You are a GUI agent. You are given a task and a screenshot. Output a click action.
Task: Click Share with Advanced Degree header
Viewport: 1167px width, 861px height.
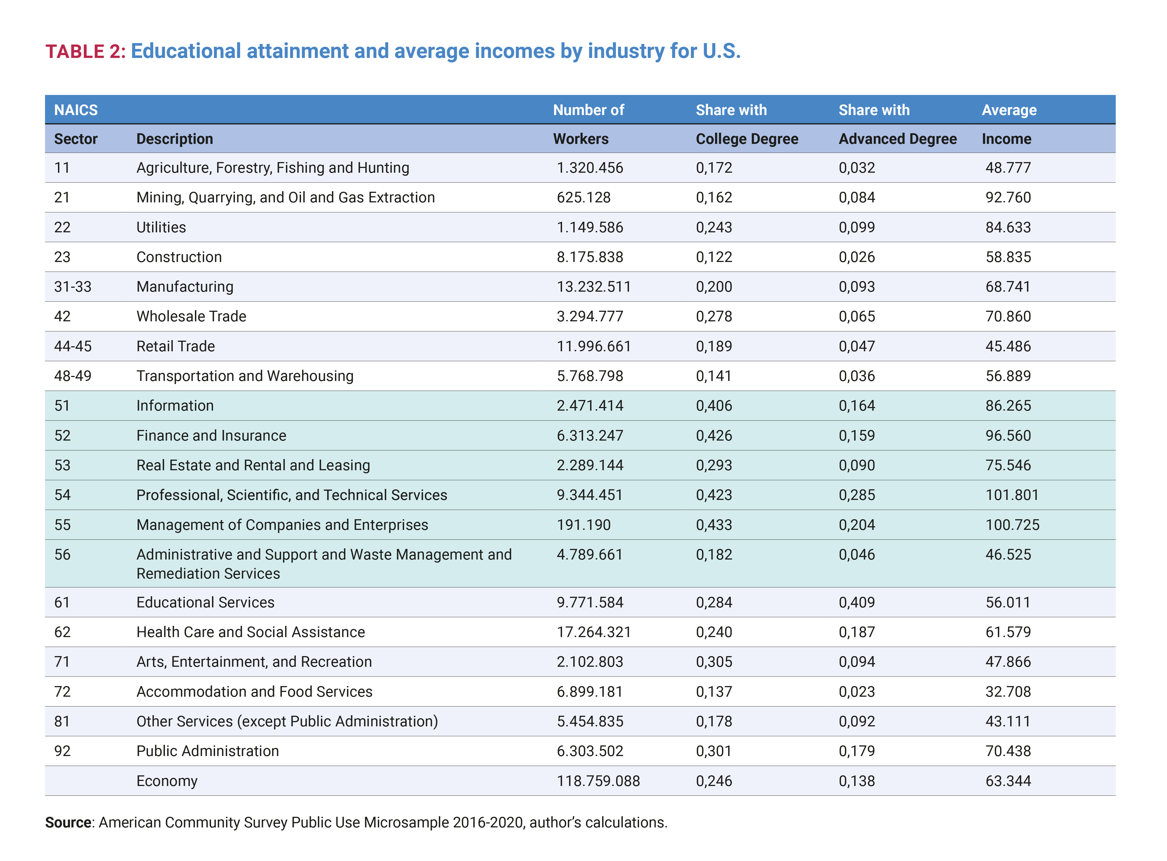(x=873, y=110)
